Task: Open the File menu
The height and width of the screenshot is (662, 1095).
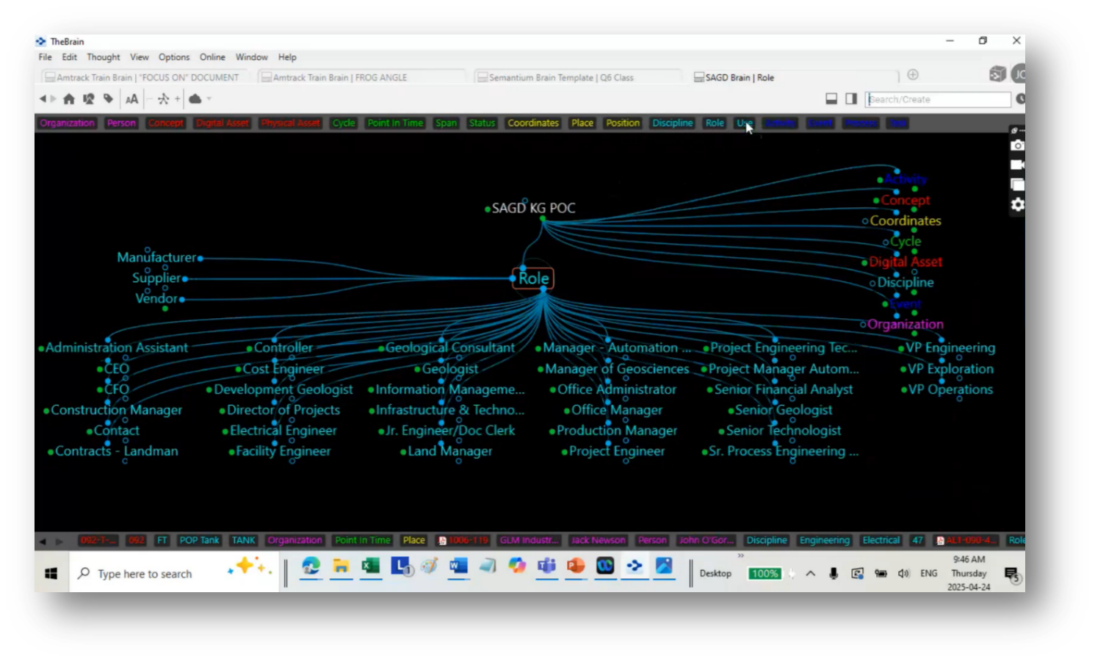Action: pos(45,57)
